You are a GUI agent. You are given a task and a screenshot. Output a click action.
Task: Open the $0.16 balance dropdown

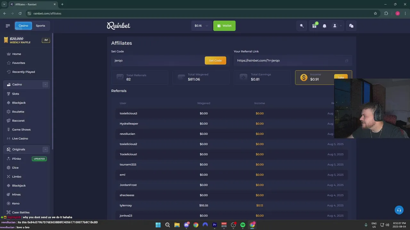201,26
